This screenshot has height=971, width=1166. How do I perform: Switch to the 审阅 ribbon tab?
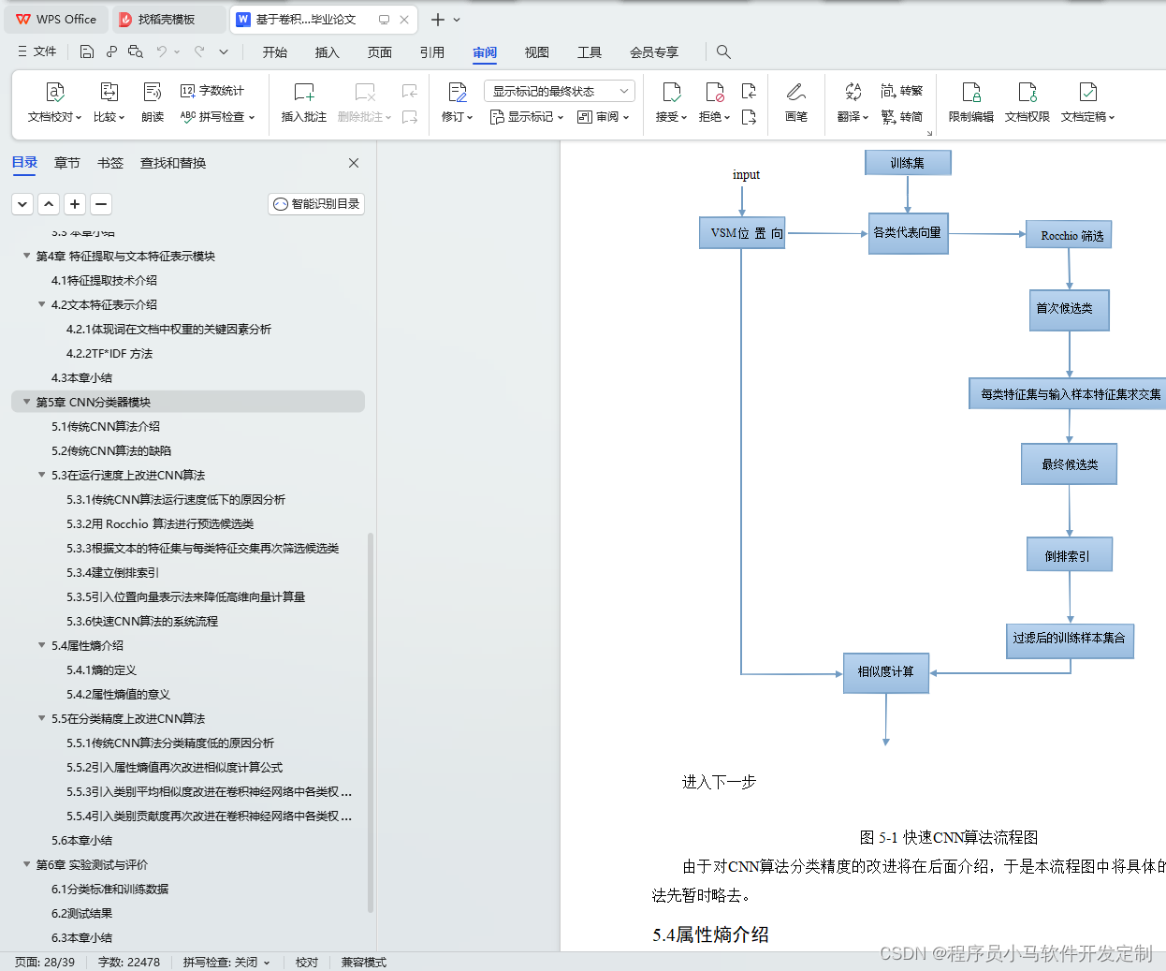[484, 52]
